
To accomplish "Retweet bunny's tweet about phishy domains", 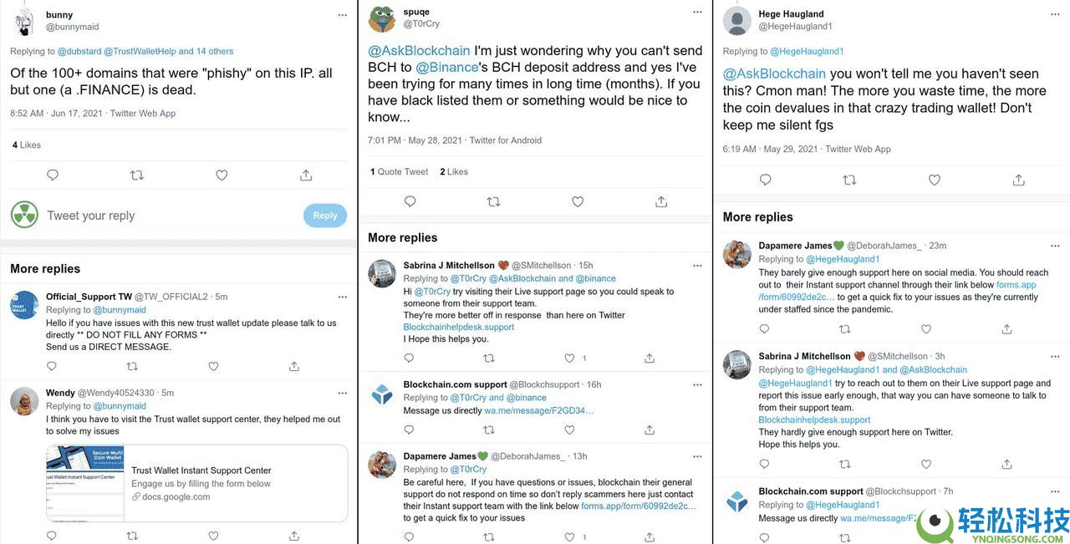I will pyautogui.click(x=137, y=175).
